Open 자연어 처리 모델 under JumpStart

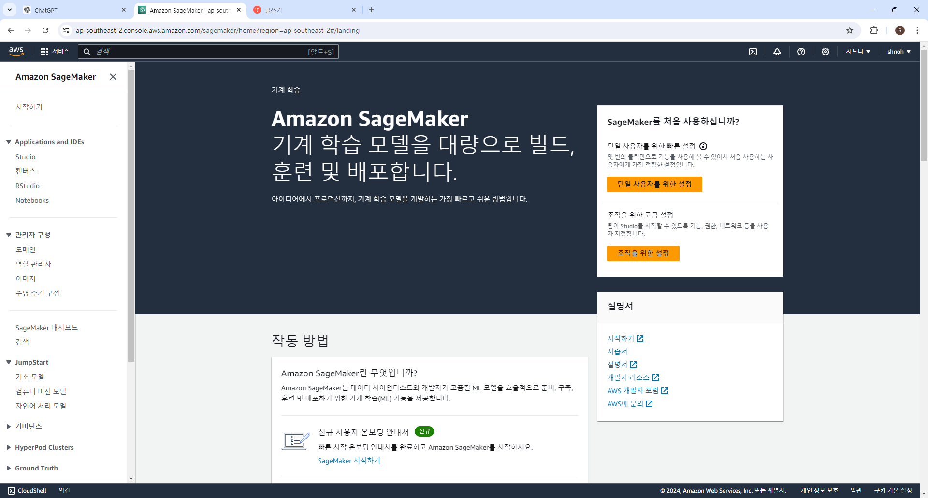click(41, 406)
